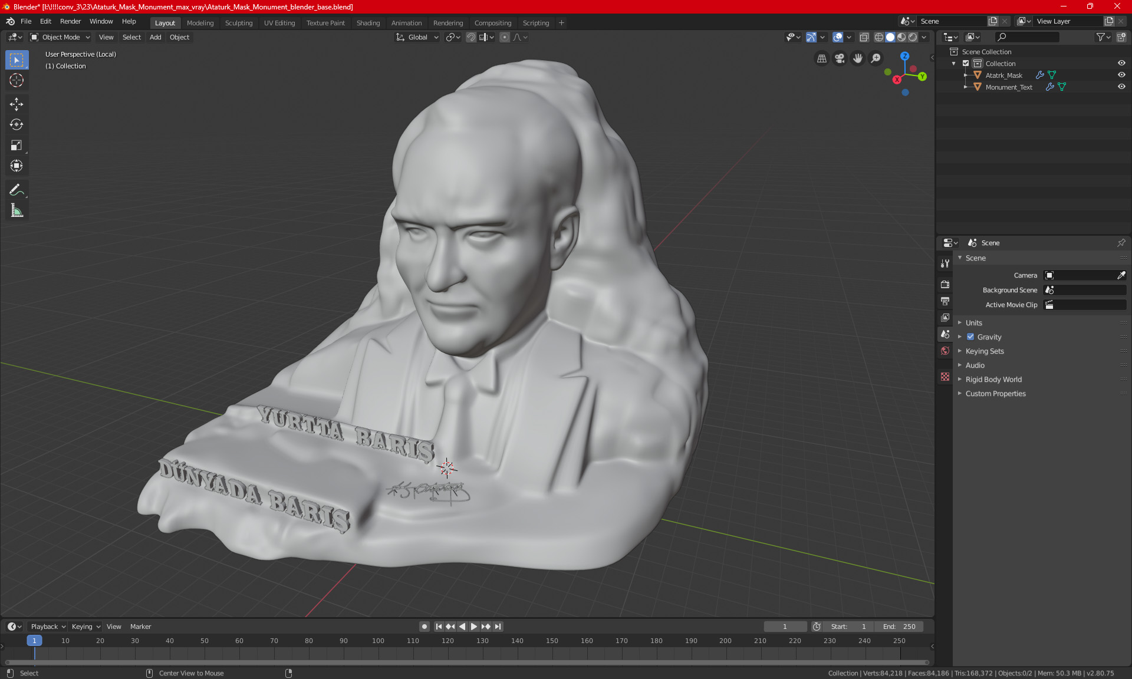The height and width of the screenshot is (679, 1132).
Task: Expand the Atatrk_Mask tree item
Action: pos(965,75)
